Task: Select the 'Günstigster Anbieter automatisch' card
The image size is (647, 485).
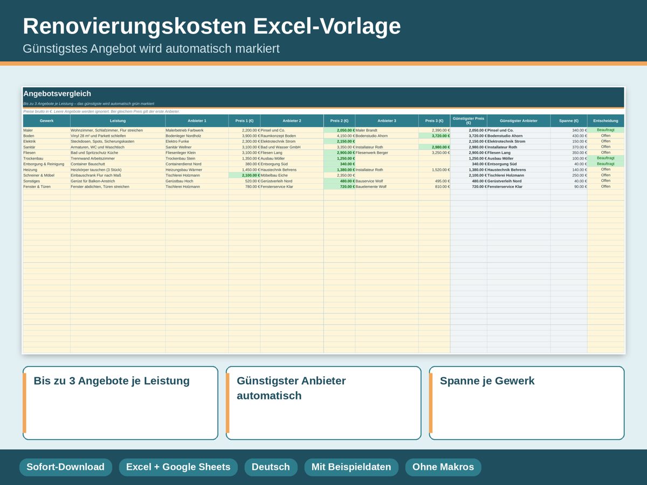Action: [323, 403]
